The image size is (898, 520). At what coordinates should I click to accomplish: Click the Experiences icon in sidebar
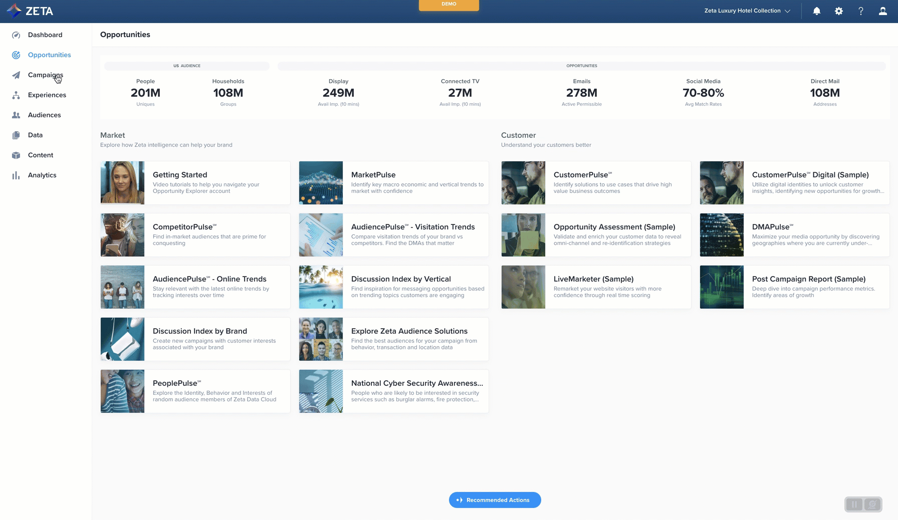tap(16, 95)
